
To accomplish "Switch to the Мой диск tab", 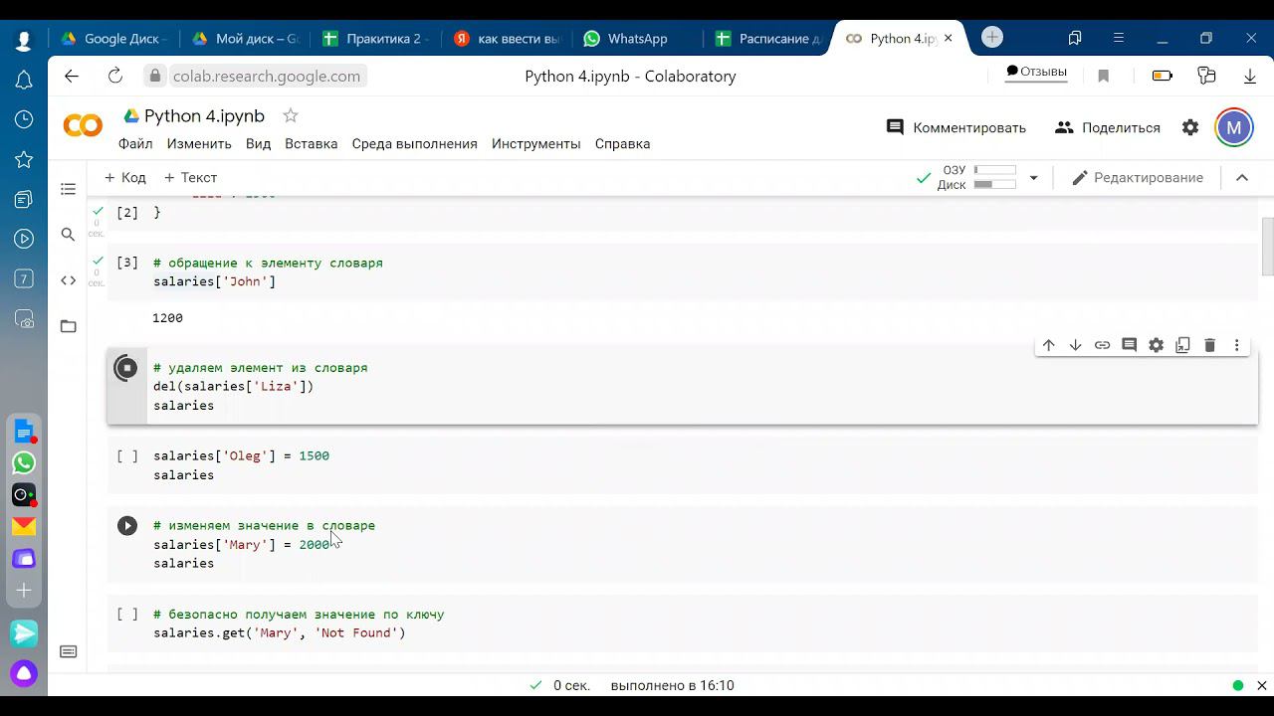I will pos(245,39).
